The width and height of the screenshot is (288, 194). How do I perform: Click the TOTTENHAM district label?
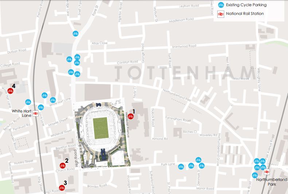(184, 73)
